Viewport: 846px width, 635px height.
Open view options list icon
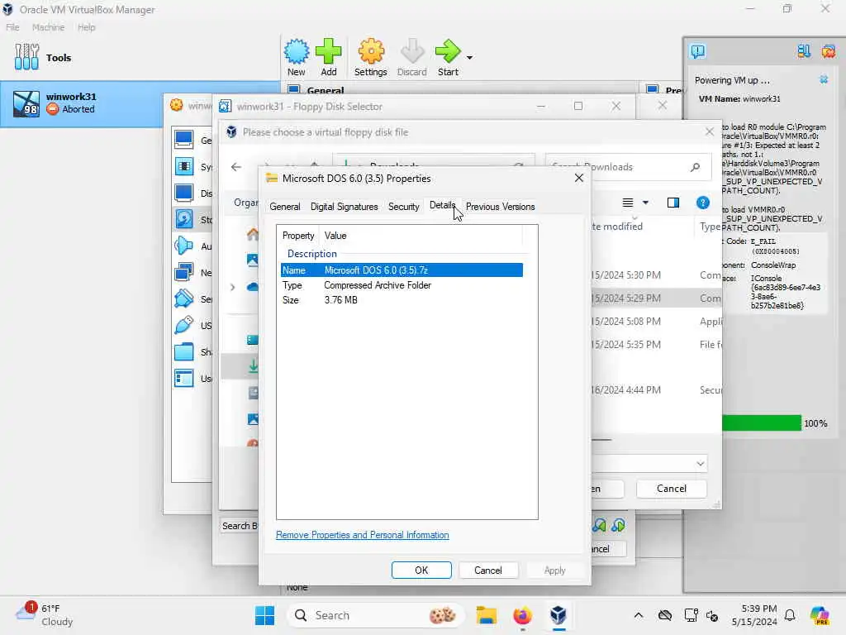pos(628,203)
